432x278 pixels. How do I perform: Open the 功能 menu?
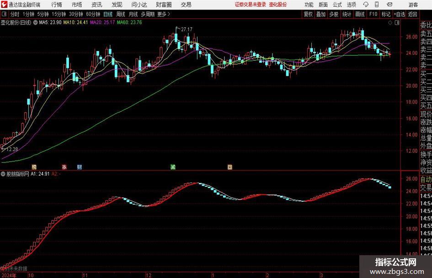click(309, 5)
